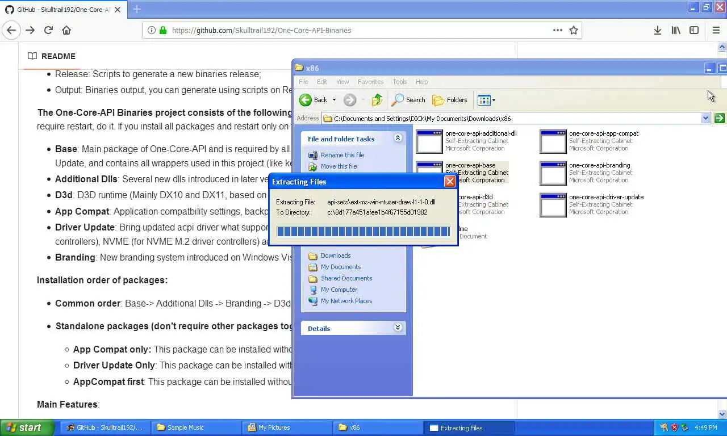Viewport: 727px width, 436px height.
Task: Close the Extracting Files dialog
Action: click(450, 182)
